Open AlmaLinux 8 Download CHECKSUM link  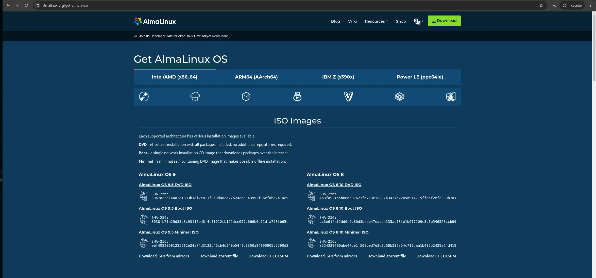[436, 256]
